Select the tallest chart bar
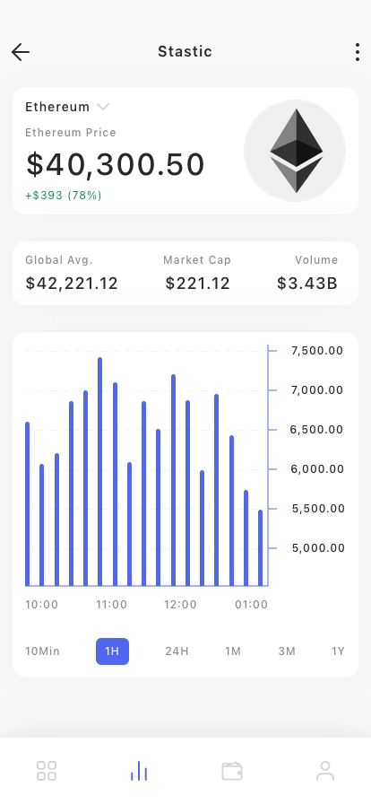The height and width of the screenshot is (804, 371). coord(100,472)
